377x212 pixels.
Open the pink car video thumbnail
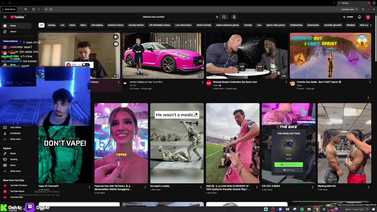click(x=163, y=56)
